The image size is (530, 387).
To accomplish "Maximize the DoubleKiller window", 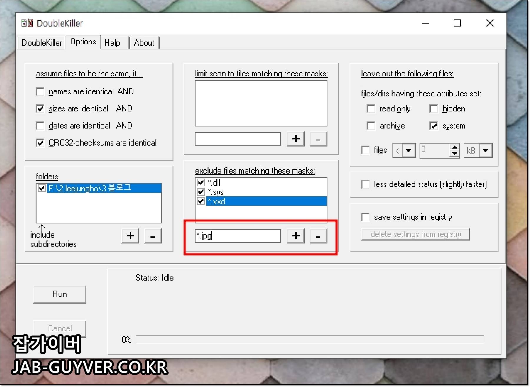I will [457, 23].
